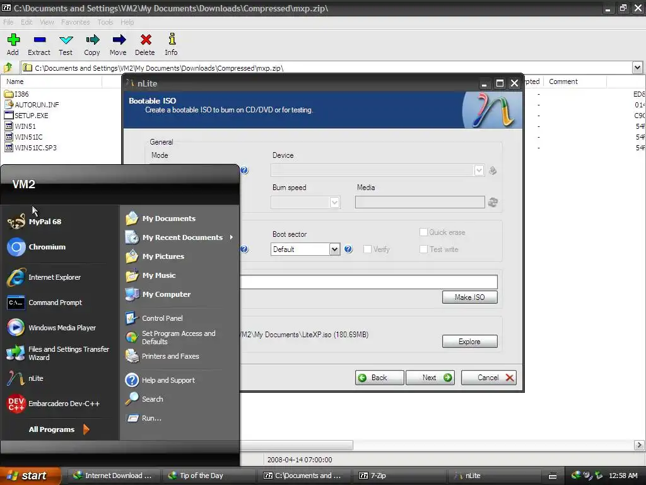Click the Next button in nLite
Image resolution: width=646 pixels, height=485 pixels.
point(430,378)
